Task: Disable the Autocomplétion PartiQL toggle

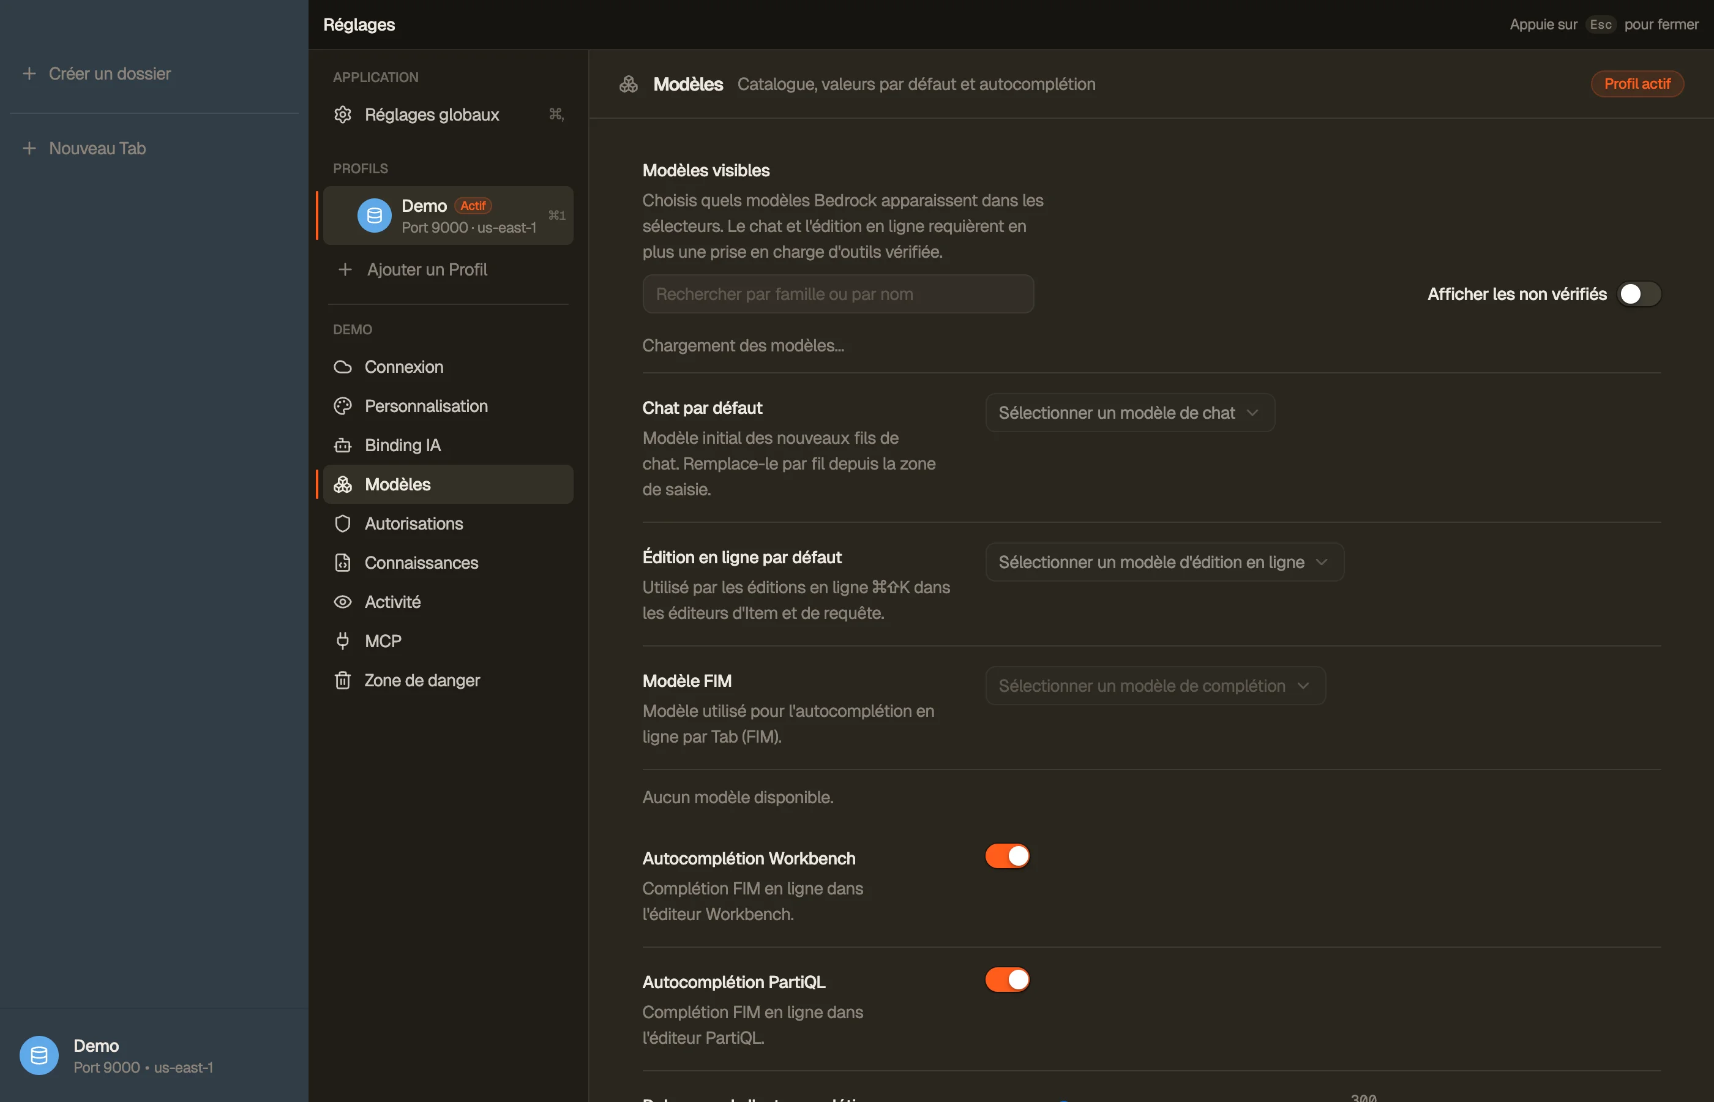Action: [1007, 980]
